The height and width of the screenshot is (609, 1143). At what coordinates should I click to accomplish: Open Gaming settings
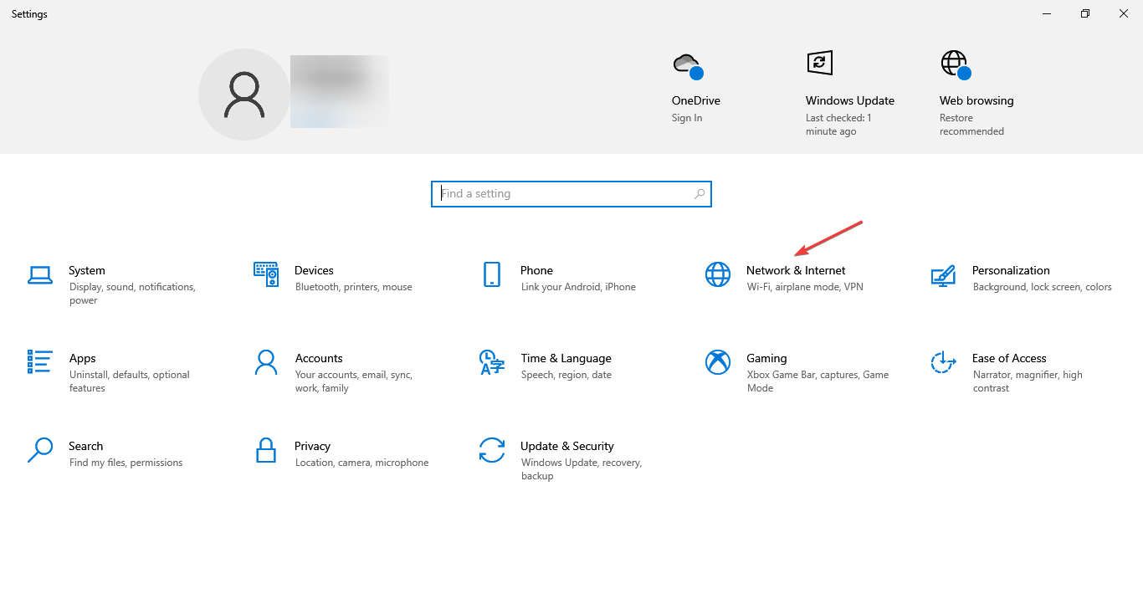[767, 358]
